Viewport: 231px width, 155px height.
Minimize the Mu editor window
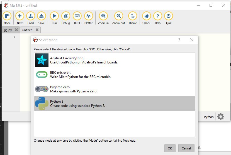coord(198,6)
